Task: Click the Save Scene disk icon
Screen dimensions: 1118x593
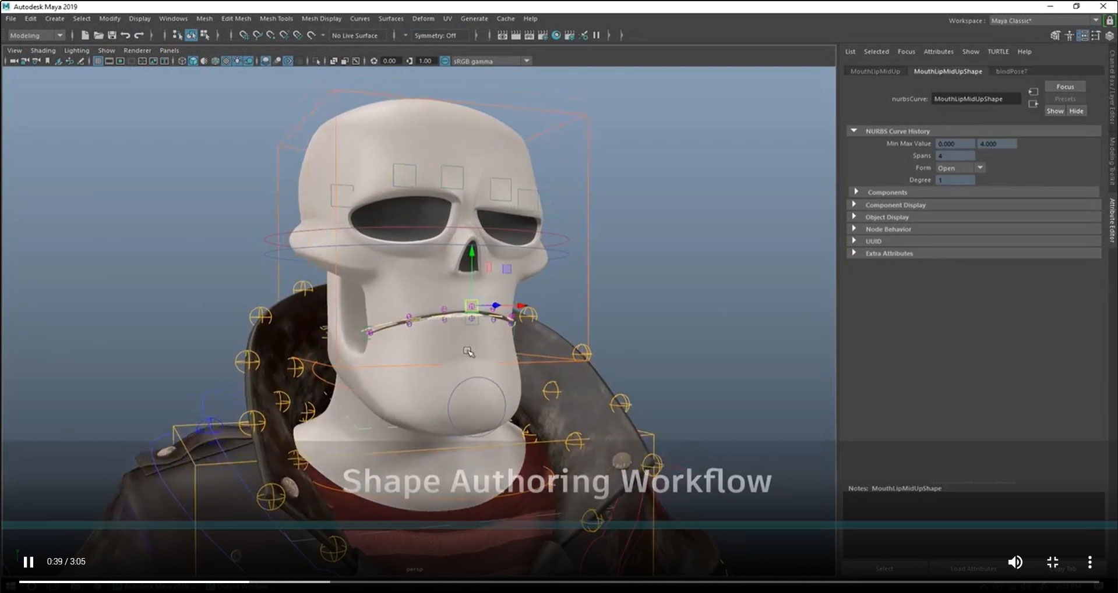Action: pyautogui.click(x=112, y=35)
